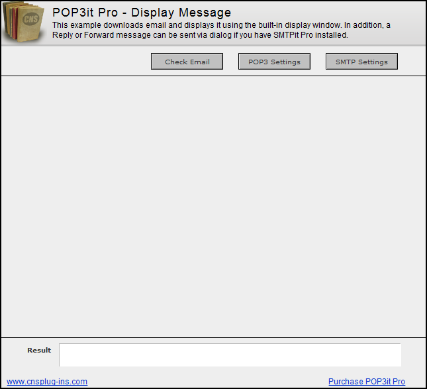This screenshot has height=389, width=427.
Task: Open SMTP Settings
Action: click(361, 62)
